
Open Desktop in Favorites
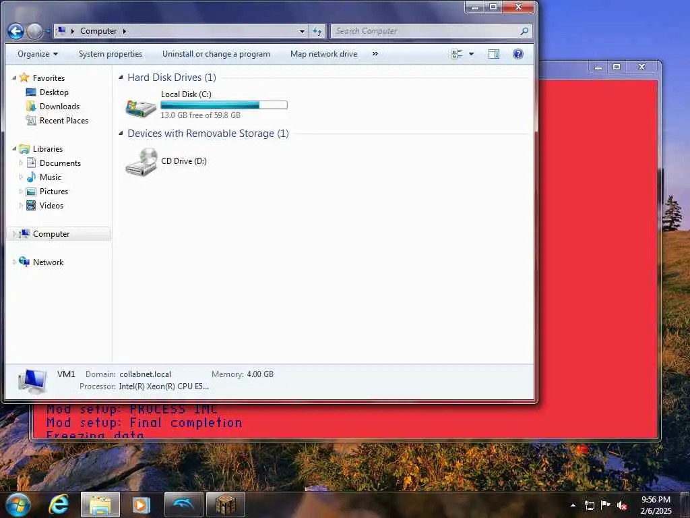coord(54,92)
